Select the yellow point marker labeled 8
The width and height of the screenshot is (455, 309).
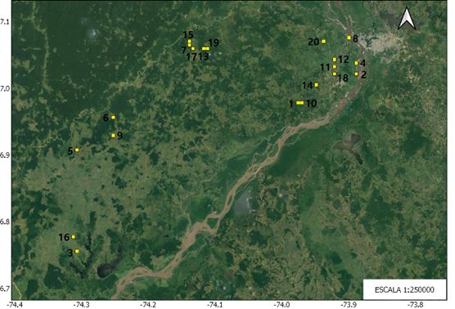pos(349,38)
